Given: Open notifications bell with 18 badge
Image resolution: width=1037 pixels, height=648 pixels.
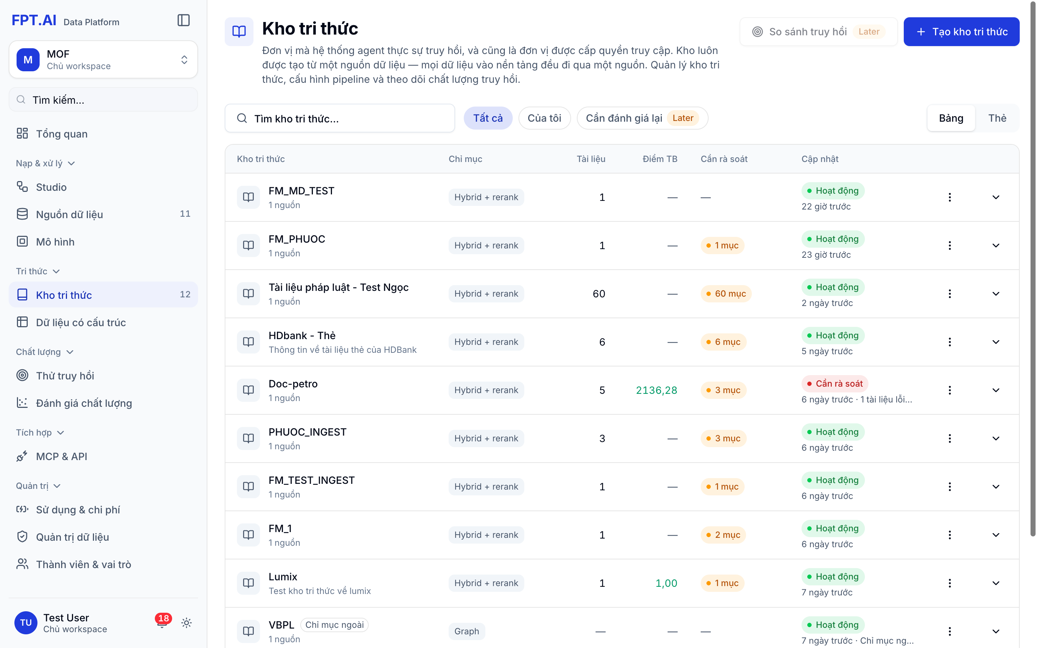Looking at the screenshot, I should coord(162,622).
